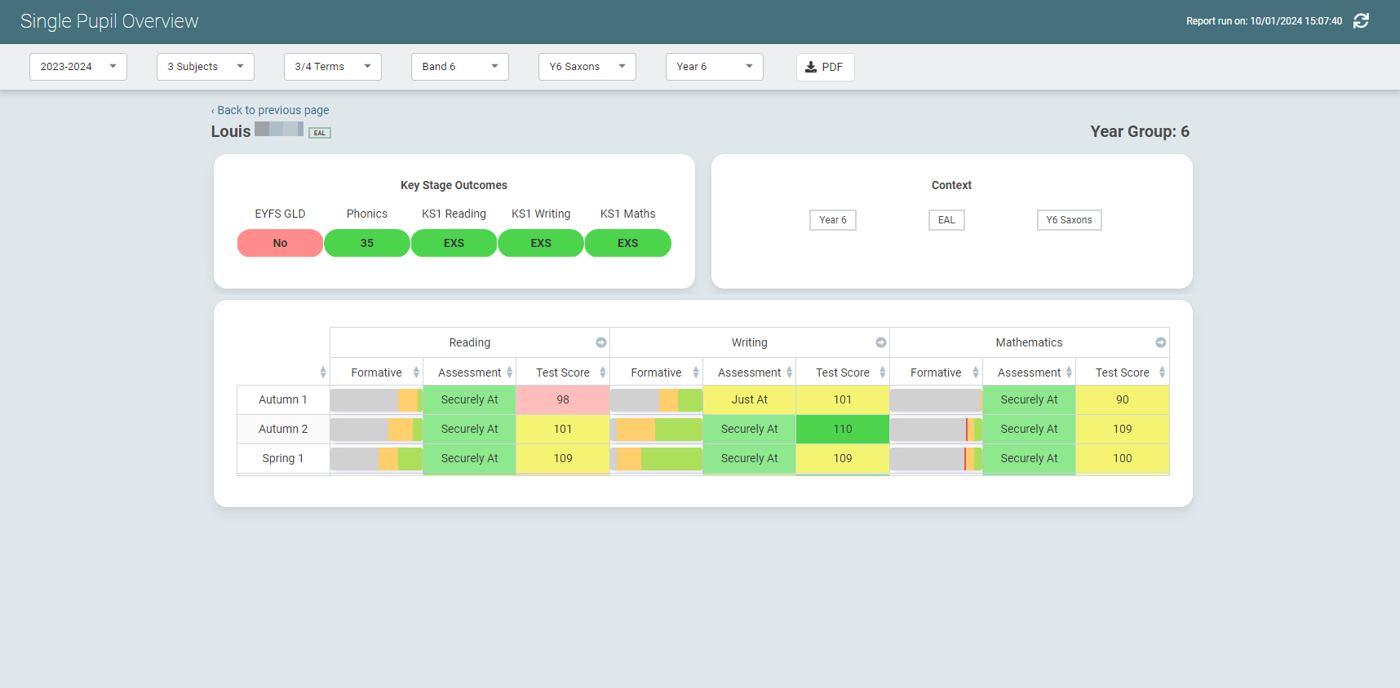Sort the term column using arrows
Viewport: 1400px width, 688px height.
click(323, 373)
